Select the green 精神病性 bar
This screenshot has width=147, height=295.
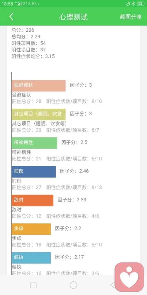[34, 143]
